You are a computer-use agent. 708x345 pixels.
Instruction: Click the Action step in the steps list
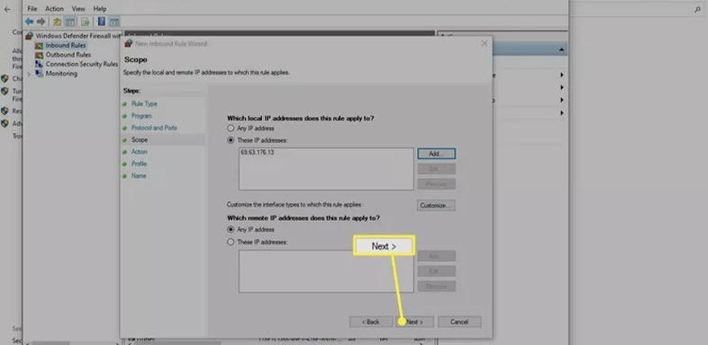pyautogui.click(x=139, y=152)
